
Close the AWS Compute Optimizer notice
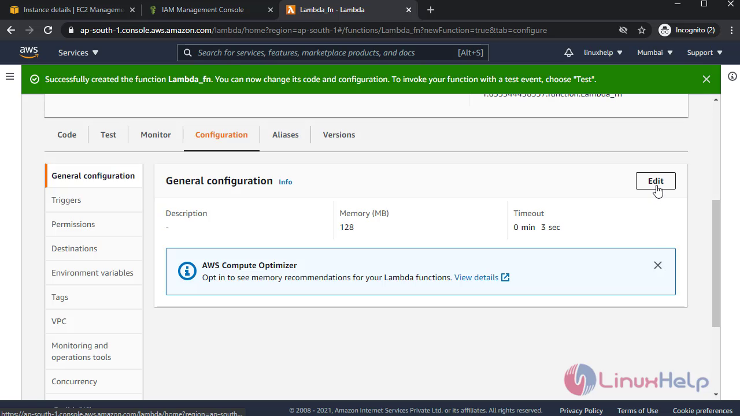click(658, 265)
